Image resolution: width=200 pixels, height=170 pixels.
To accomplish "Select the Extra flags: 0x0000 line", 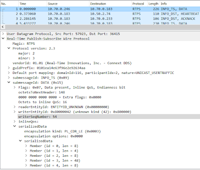I will click(x=60, y=97).
